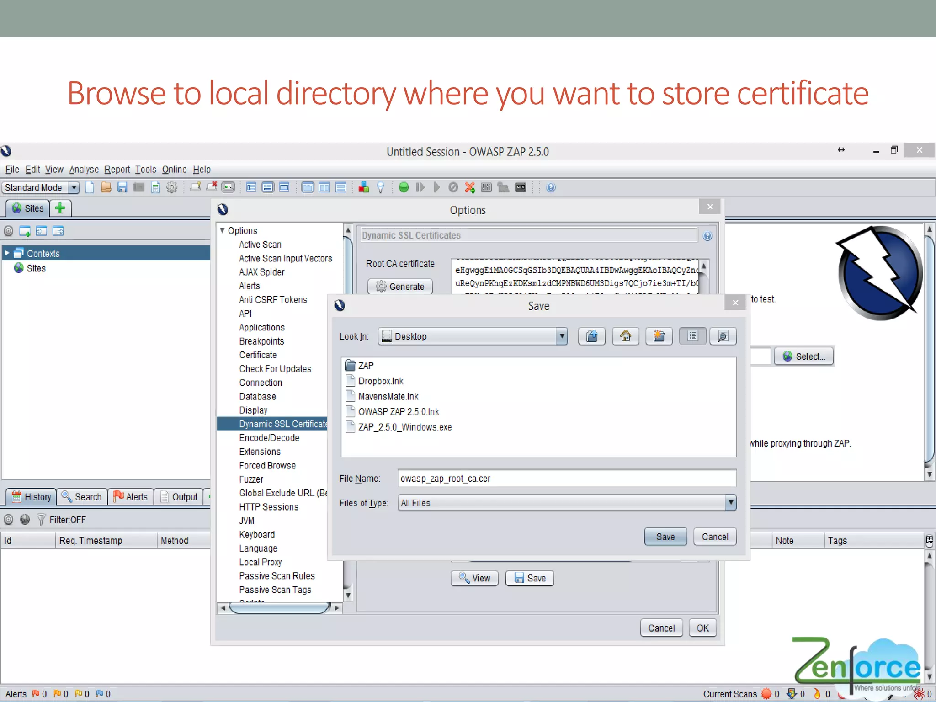936x702 pixels.
Task: Click the Step toolbar icon
Action: 420,187
